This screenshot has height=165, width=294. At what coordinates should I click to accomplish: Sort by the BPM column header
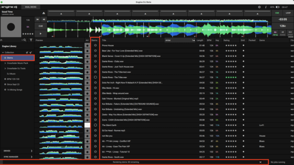pos(209,40)
